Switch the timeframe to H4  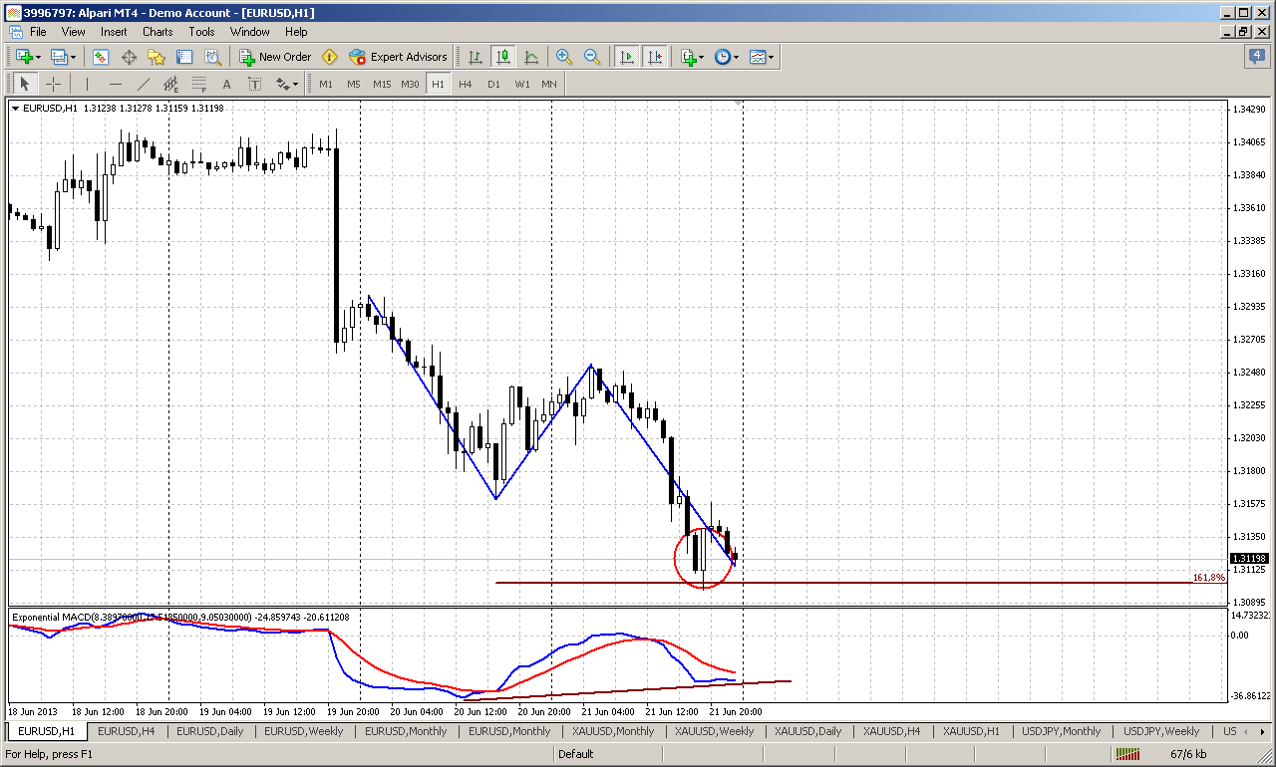coord(465,84)
